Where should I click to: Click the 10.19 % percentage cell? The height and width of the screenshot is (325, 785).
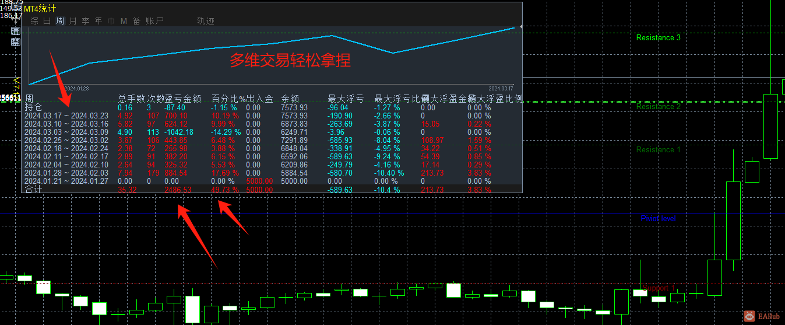[225, 116]
